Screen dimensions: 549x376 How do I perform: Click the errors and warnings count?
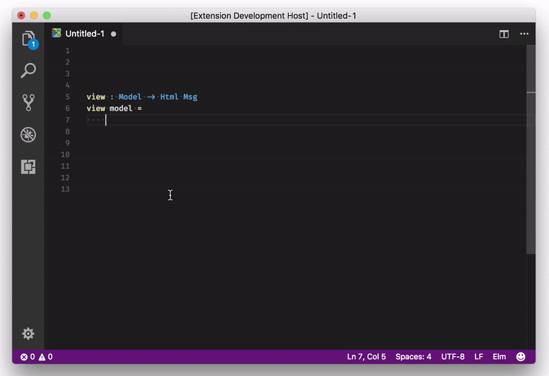pyautogui.click(x=36, y=357)
